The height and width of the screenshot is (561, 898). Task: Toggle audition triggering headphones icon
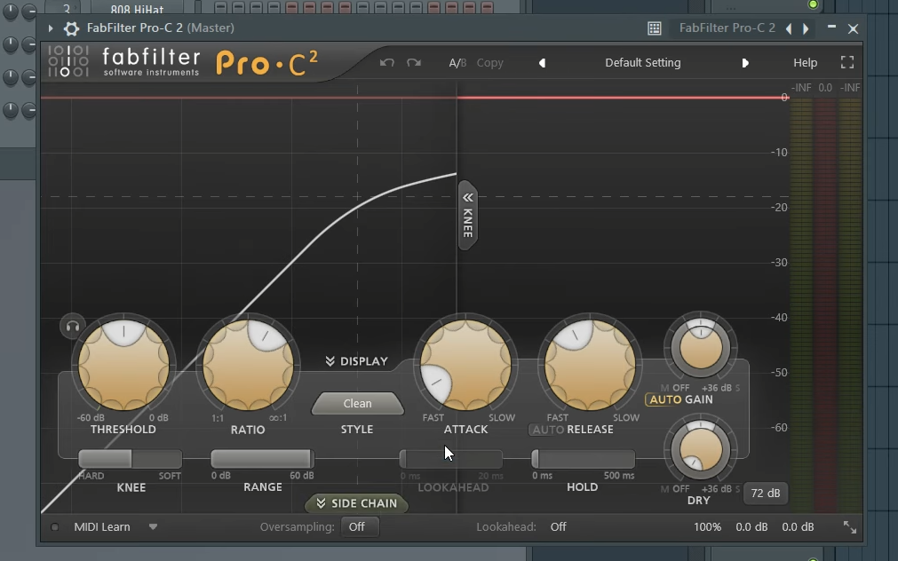point(72,327)
